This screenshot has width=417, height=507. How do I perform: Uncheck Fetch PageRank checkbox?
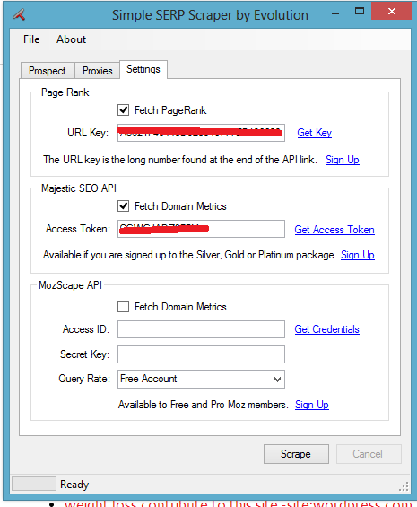(x=123, y=110)
